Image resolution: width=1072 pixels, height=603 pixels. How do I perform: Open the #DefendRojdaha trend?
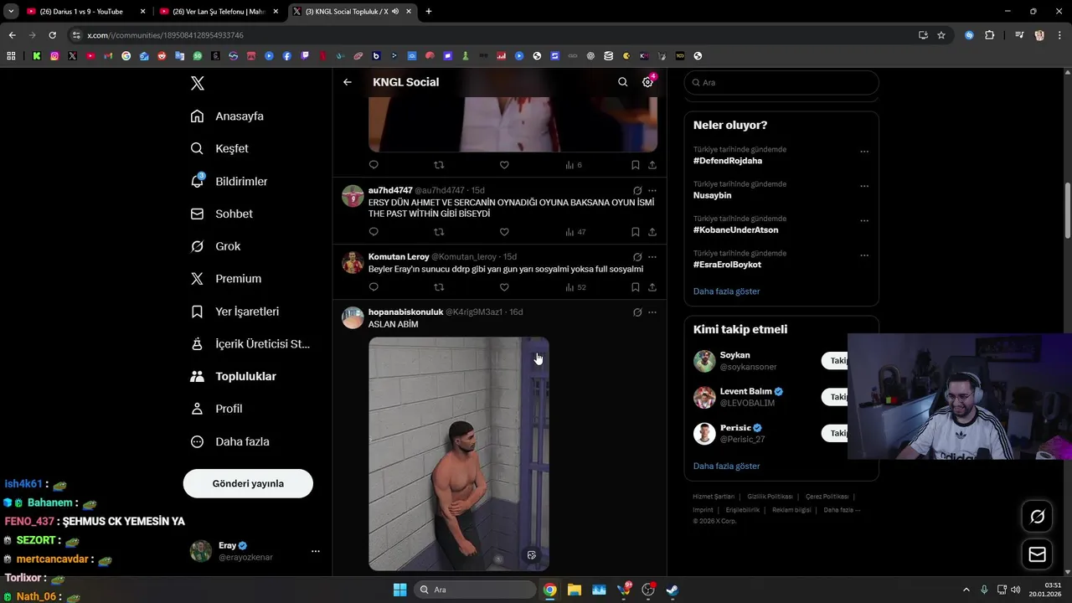click(x=728, y=161)
